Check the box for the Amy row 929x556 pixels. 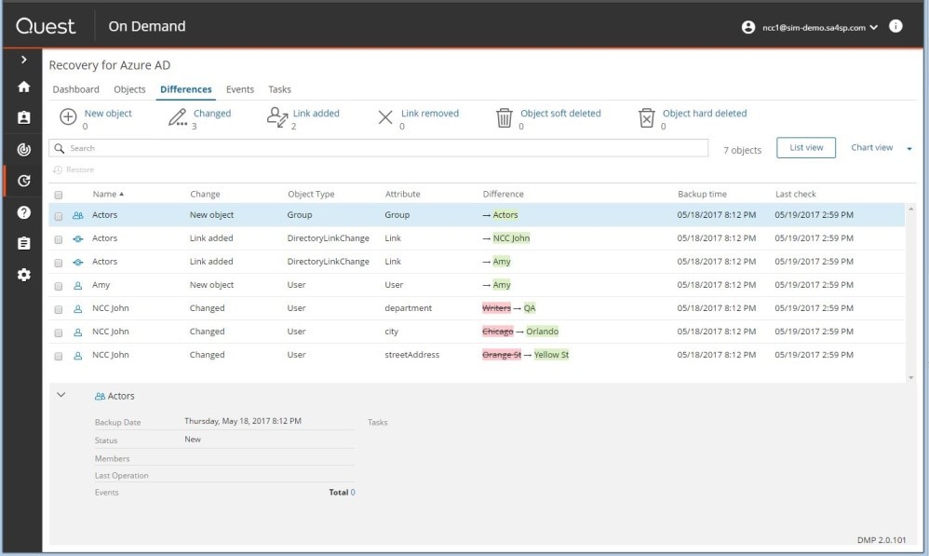pos(59,285)
